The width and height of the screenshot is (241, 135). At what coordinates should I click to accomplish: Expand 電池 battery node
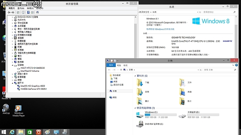12,56
